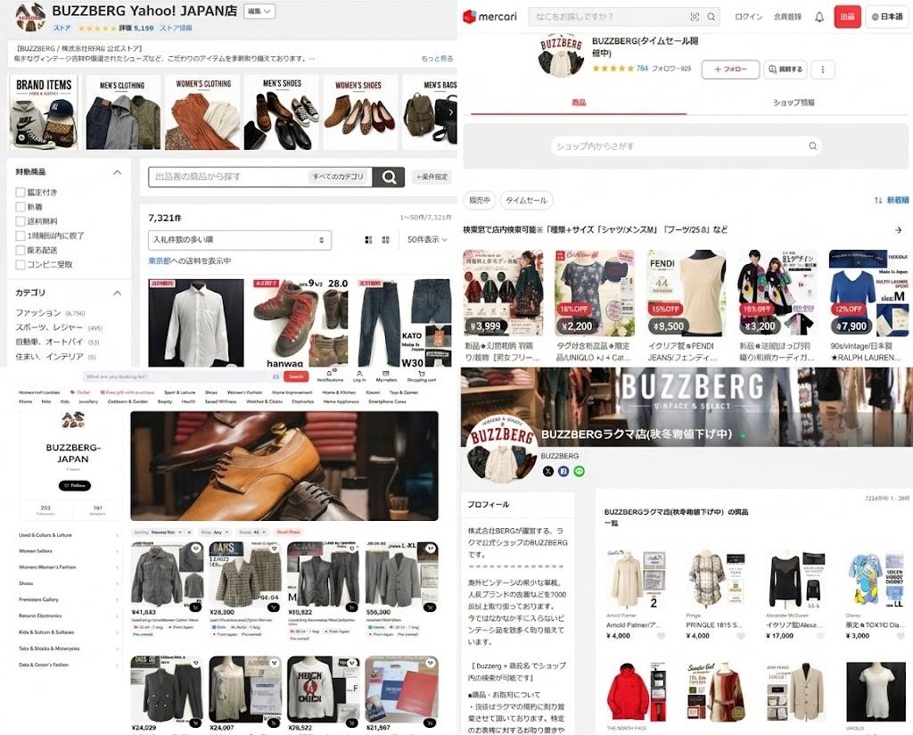Screen dimensions: 913x735
Task: Click the Mercari フォロー follow button
Action: [730, 70]
